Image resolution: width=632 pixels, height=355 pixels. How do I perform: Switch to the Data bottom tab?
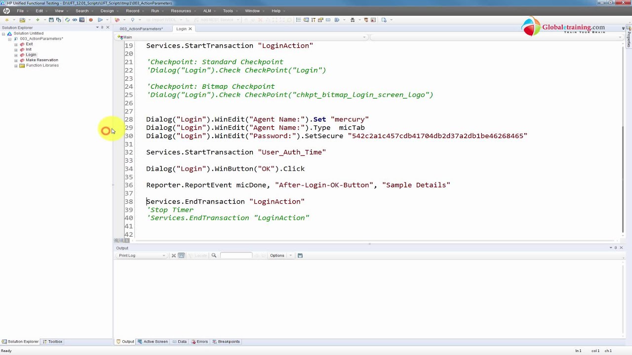pos(179,342)
